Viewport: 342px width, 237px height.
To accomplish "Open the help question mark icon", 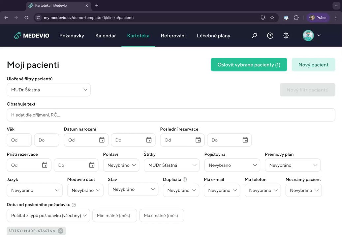I will point(270,36).
